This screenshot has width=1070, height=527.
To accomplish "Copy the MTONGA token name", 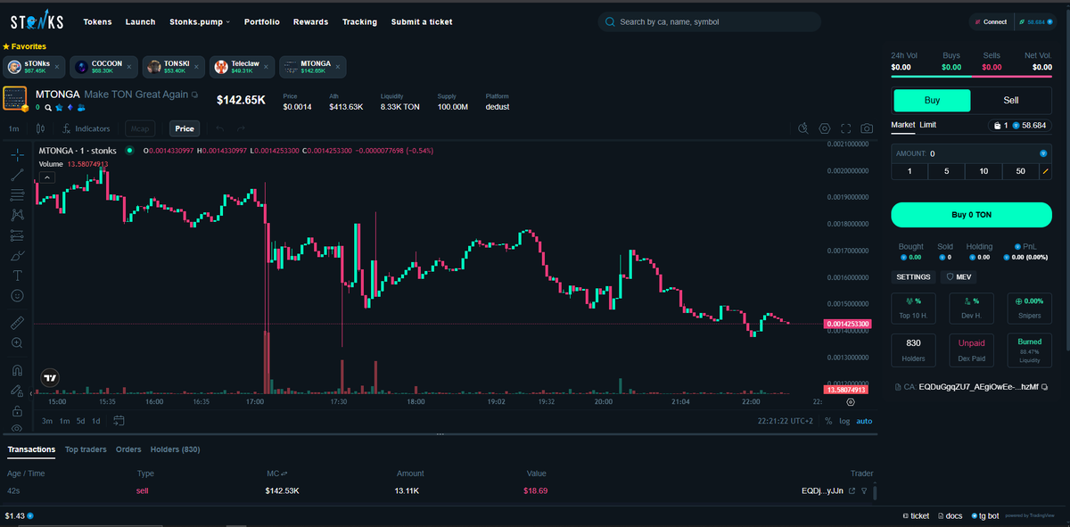I will point(194,95).
